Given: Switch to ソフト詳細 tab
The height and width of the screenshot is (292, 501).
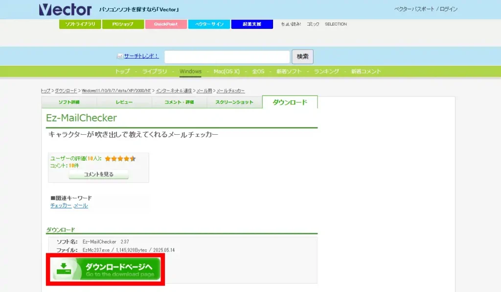Looking at the screenshot, I should [69, 102].
